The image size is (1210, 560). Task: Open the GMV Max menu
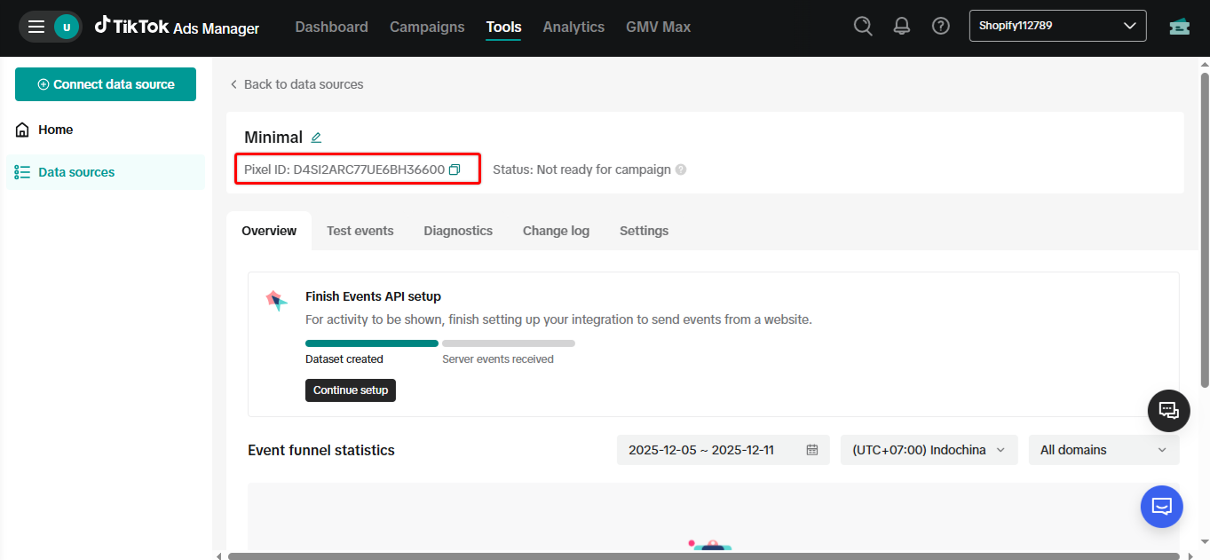pos(658,27)
